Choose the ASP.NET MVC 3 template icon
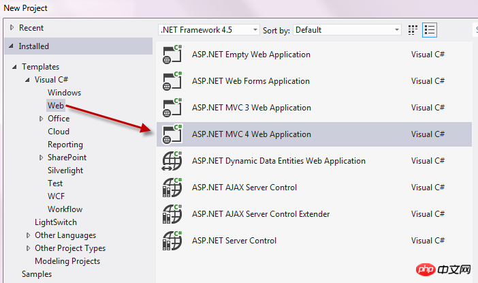478x283 pixels. [x=172, y=108]
